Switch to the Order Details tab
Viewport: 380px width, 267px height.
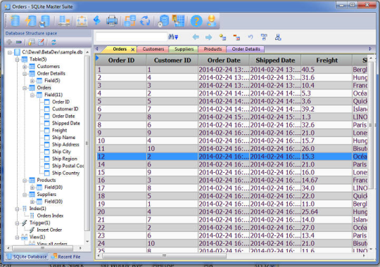point(246,49)
